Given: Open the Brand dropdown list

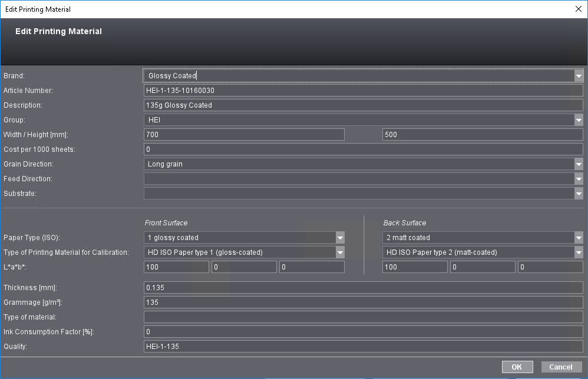Looking at the screenshot, I should (579, 76).
